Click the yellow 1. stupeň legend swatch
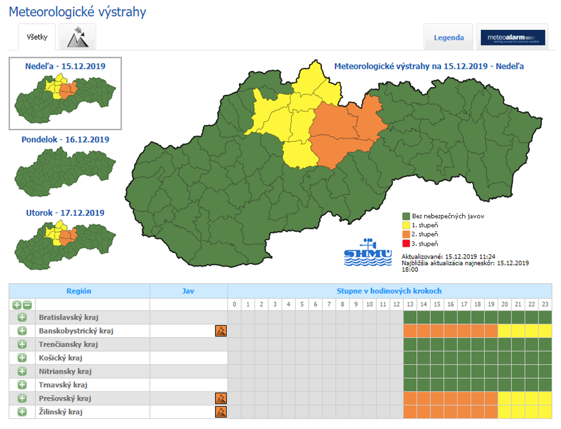561x429 pixels. coord(405,224)
